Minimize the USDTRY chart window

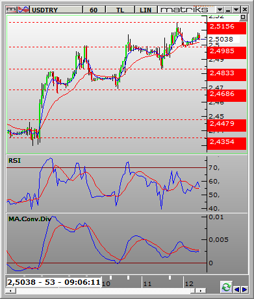coord(228,10)
